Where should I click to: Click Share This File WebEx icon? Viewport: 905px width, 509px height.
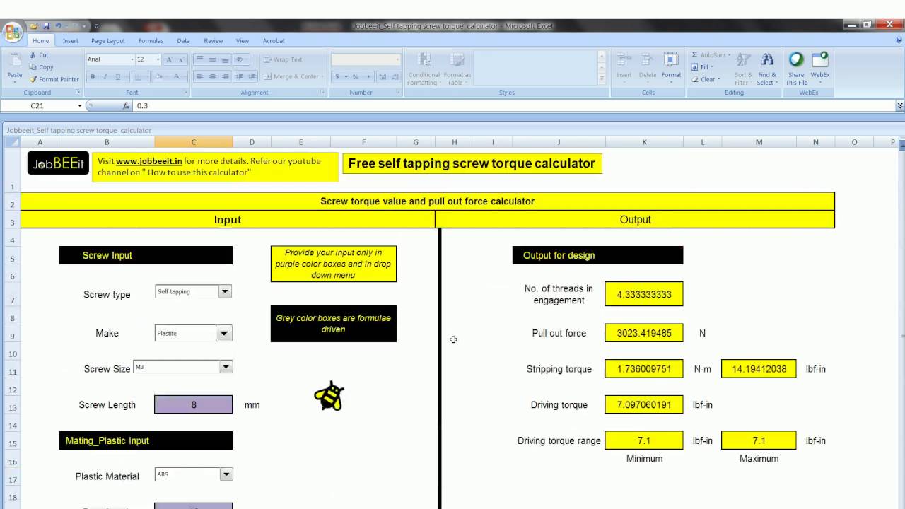(796, 68)
